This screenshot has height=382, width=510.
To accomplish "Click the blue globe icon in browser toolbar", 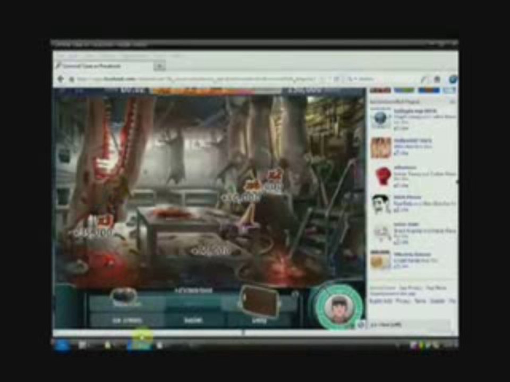I will (453, 79).
